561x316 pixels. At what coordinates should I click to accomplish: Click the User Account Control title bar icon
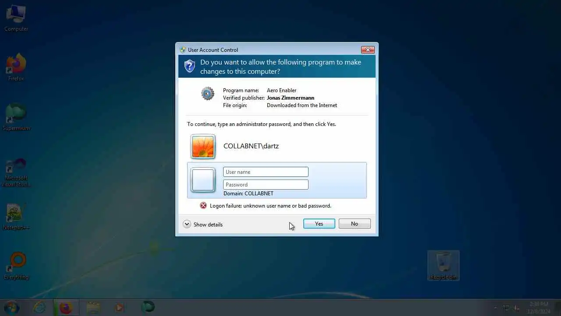coord(183,50)
